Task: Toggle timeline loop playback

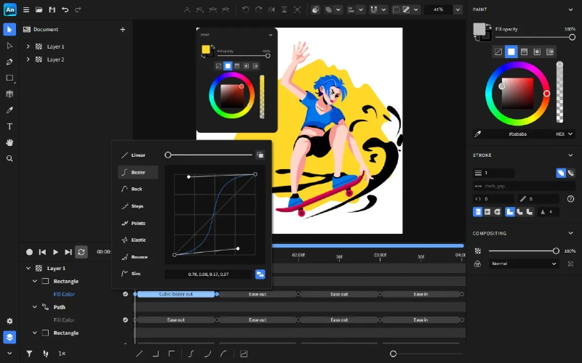Action: [81, 252]
